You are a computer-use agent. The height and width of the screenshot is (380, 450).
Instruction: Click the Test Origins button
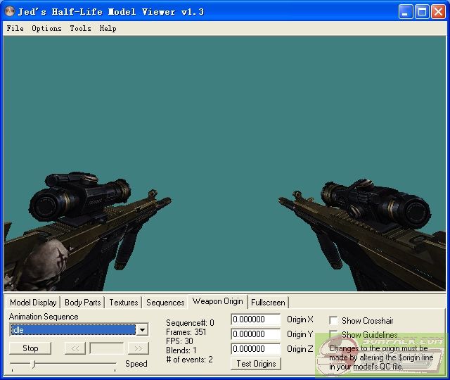coord(256,364)
